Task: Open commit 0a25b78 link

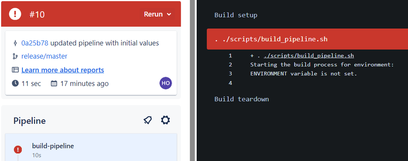Action: (x=35, y=43)
